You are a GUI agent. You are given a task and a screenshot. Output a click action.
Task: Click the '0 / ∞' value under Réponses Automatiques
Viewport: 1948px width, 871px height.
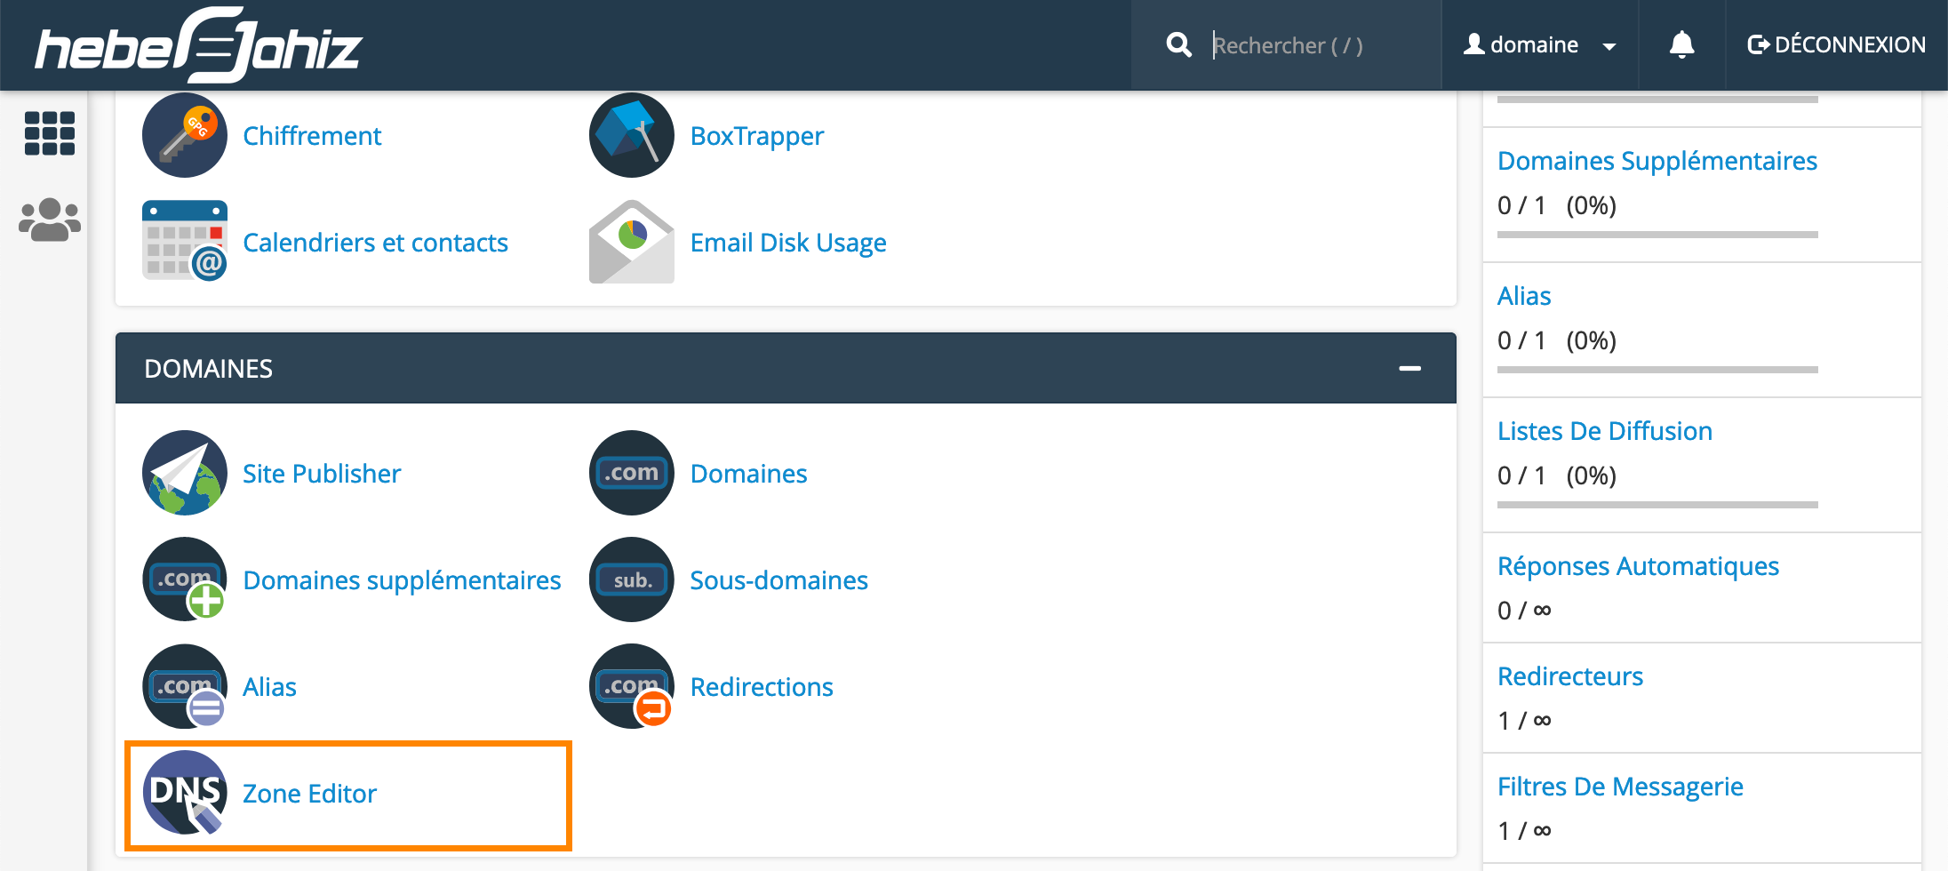tap(1524, 611)
